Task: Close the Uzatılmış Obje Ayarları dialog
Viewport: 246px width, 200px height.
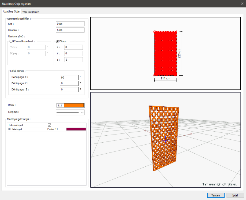Action: point(242,3)
